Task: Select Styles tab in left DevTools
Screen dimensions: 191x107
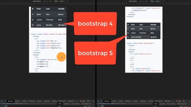Action: click(60, 104)
